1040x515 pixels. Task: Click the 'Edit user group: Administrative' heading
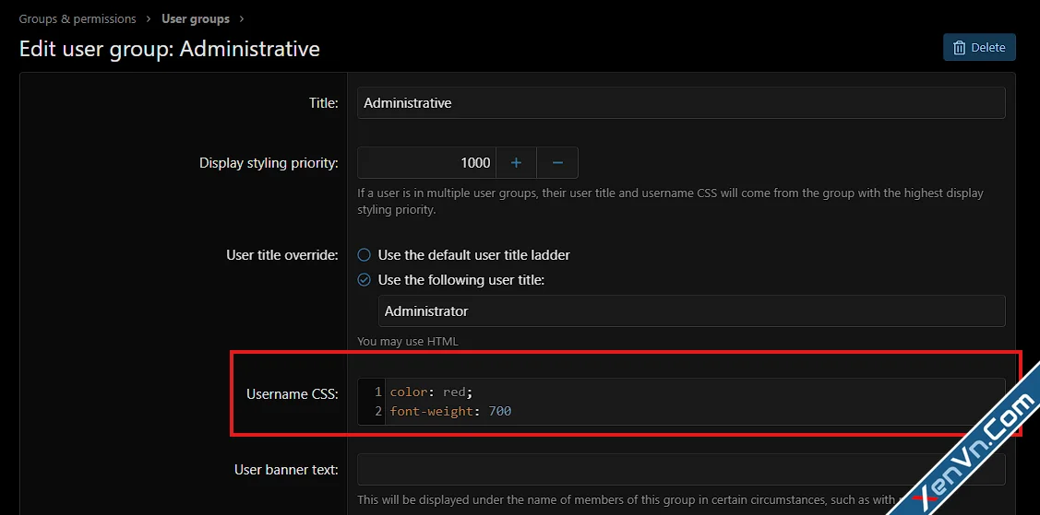point(170,49)
